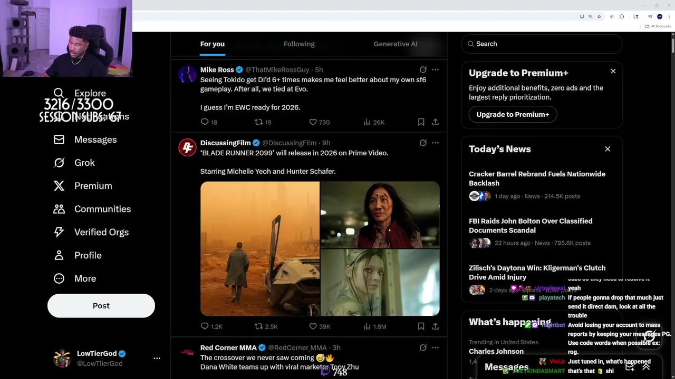The width and height of the screenshot is (675, 379).
Task: Open the Michelle Yeoh image
Action: point(380,215)
